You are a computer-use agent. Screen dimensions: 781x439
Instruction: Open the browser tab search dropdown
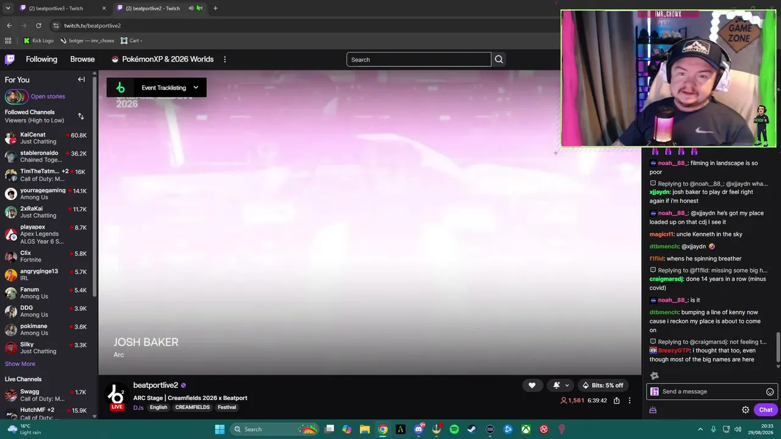8,9
